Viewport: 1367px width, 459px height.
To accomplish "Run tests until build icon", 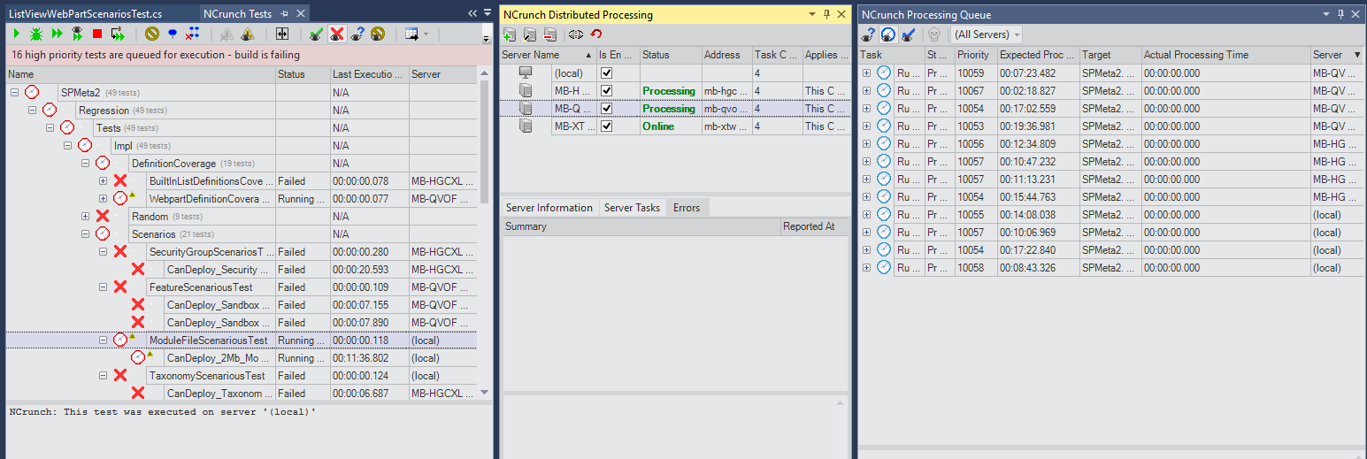I will (118, 34).
